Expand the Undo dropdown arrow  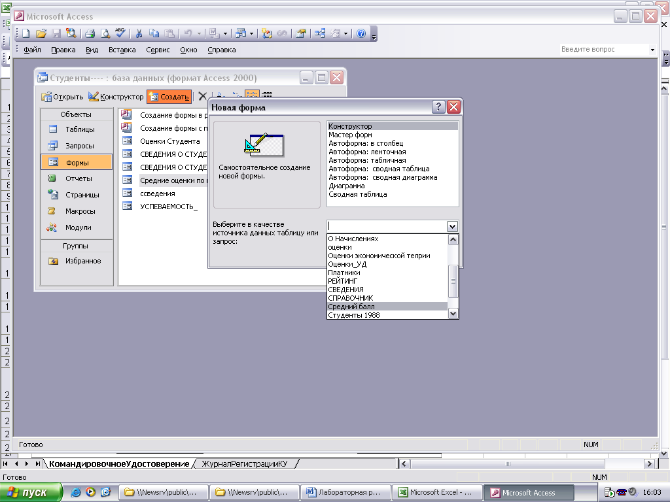point(199,34)
